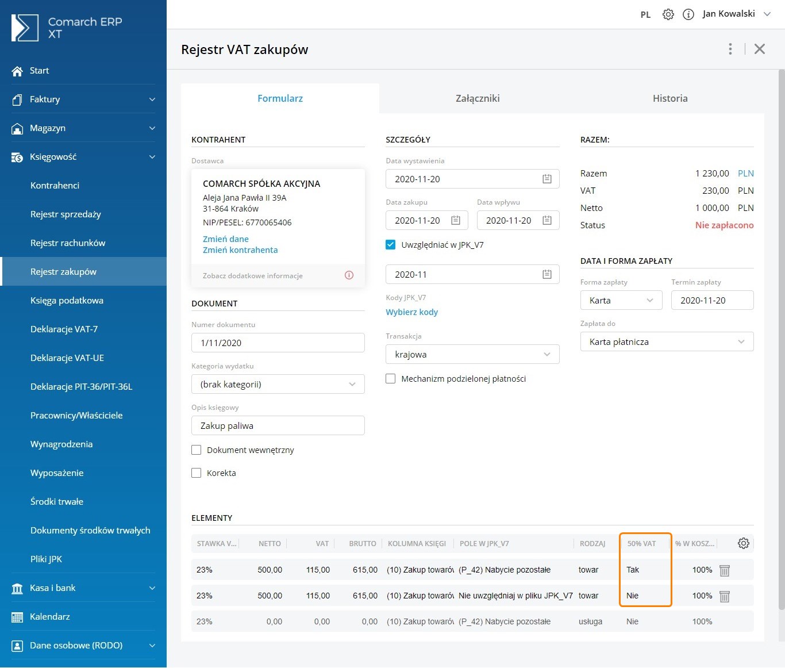The width and height of the screenshot is (785, 668).
Task: Expand the Transakcja dropdown showing krajowa
Action: click(472, 355)
